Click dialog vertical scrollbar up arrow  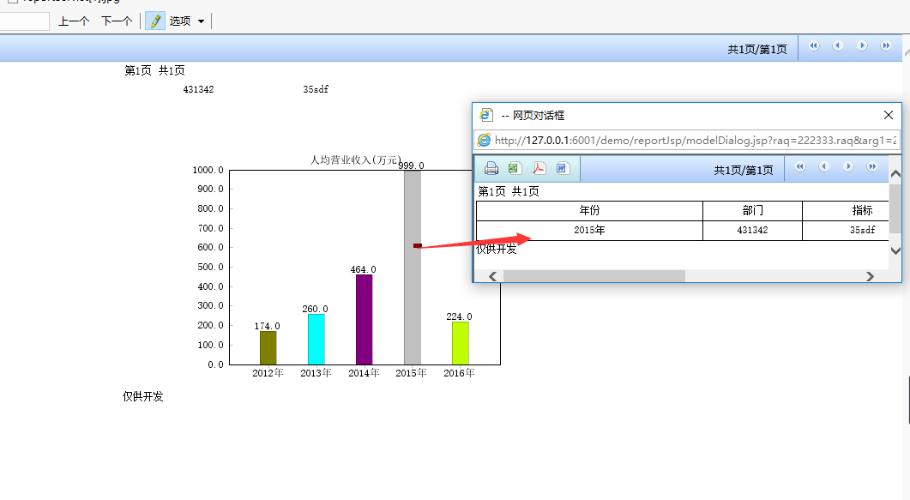click(895, 174)
